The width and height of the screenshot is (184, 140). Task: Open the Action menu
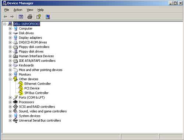[x=18, y=10]
